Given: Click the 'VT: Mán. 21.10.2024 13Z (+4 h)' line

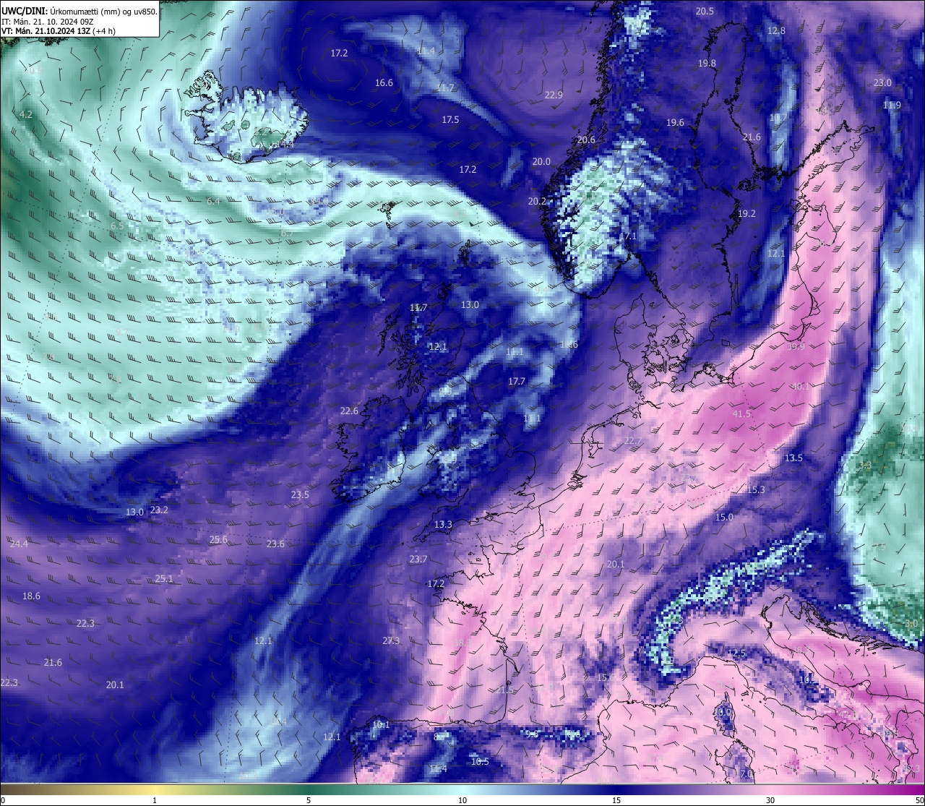Looking at the screenshot, I should [x=59, y=31].
